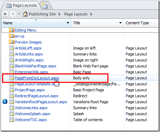160x132 pixels.
Task: Expand arrow after Publishing Site breadcrumb
Action: pyautogui.click(x=60, y=14)
